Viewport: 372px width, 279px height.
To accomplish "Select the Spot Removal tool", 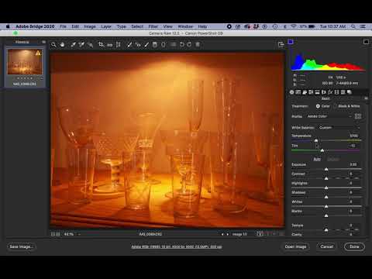I will [x=129, y=45].
